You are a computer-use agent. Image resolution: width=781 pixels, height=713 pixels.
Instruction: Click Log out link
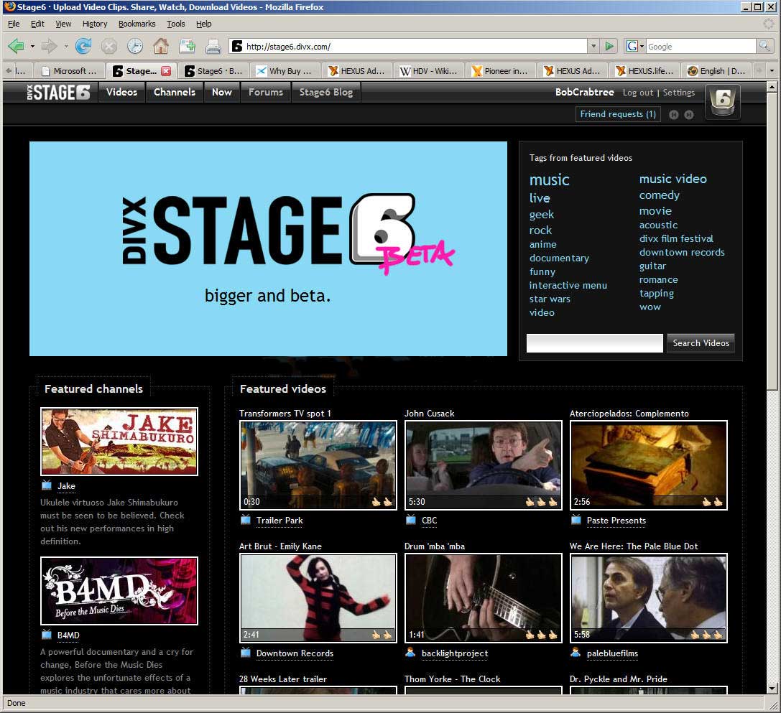[x=638, y=93]
